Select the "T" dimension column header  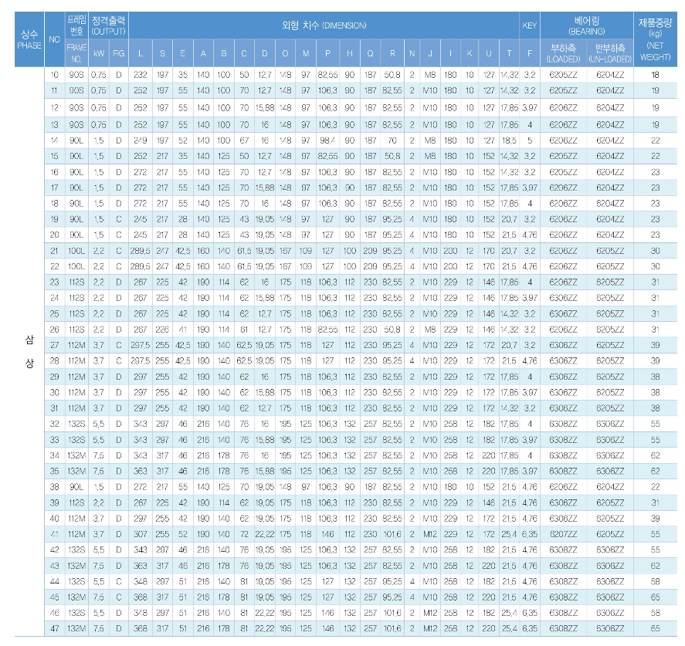pos(509,52)
